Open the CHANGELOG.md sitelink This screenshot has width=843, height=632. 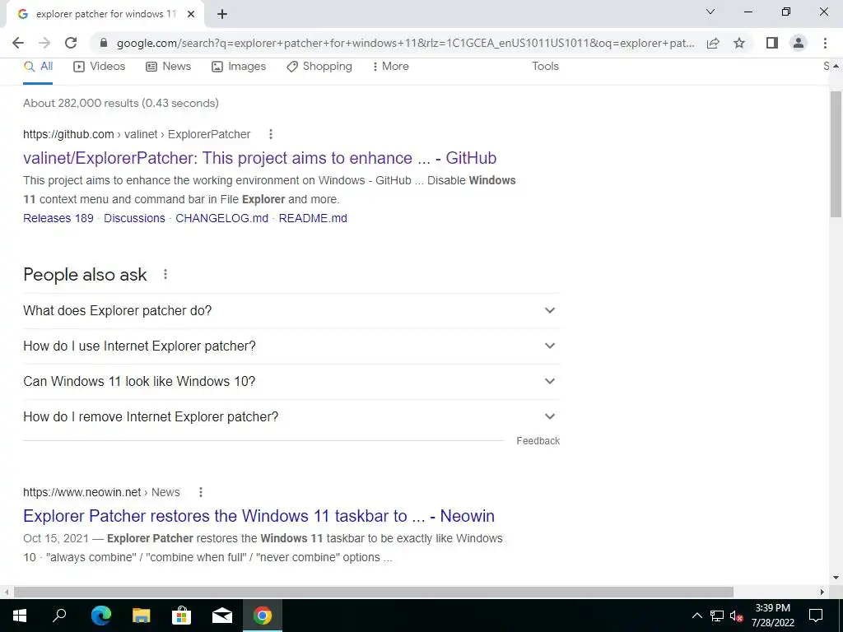click(x=222, y=218)
